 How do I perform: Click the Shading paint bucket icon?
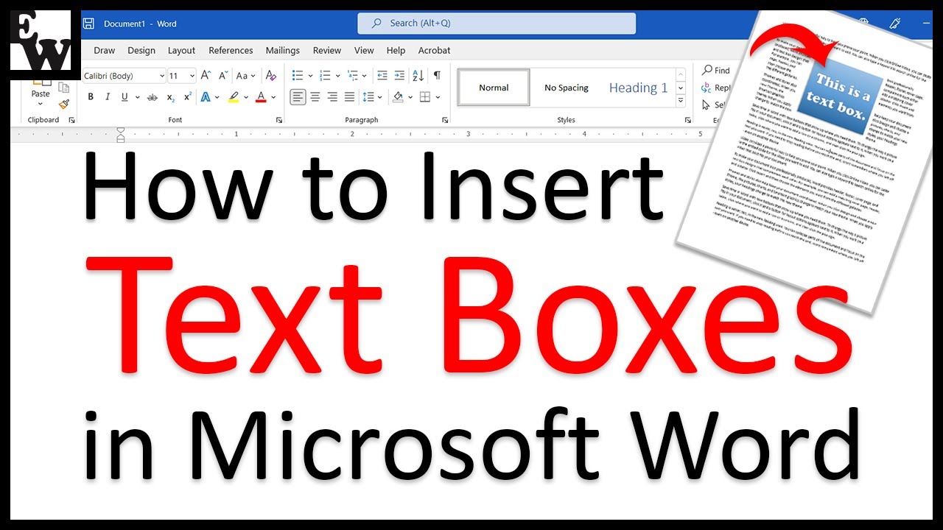click(397, 97)
